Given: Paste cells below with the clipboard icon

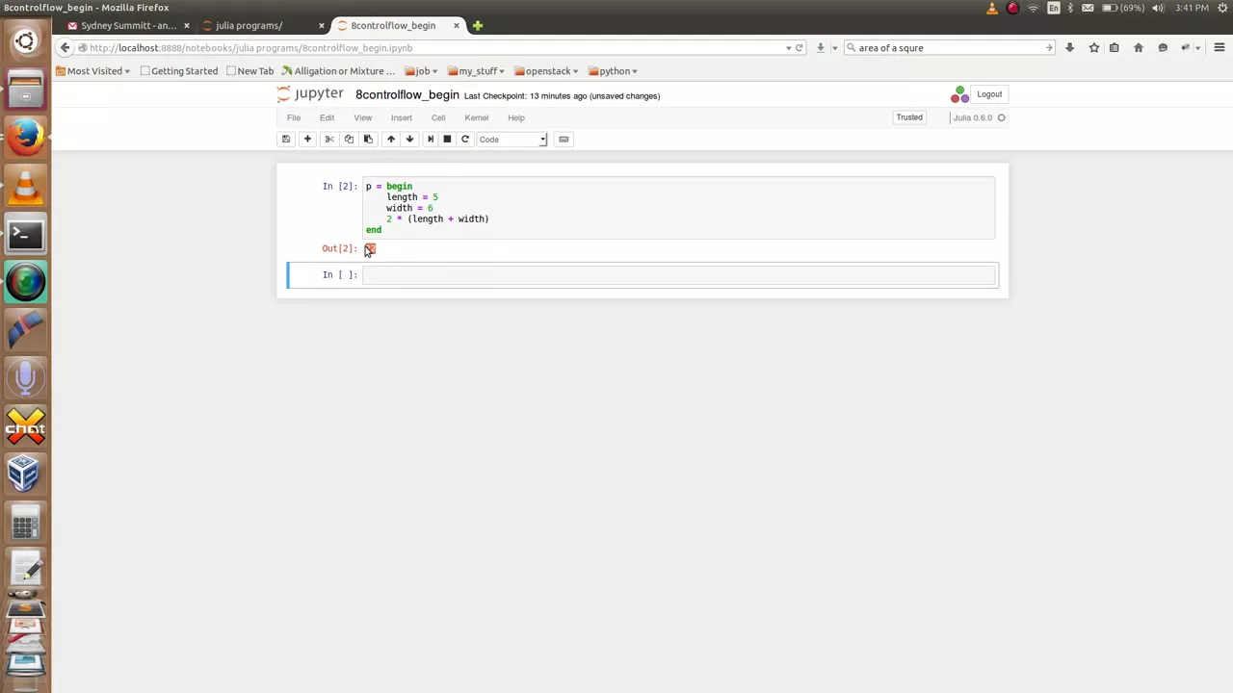Looking at the screenshot, I should point(368,140).
